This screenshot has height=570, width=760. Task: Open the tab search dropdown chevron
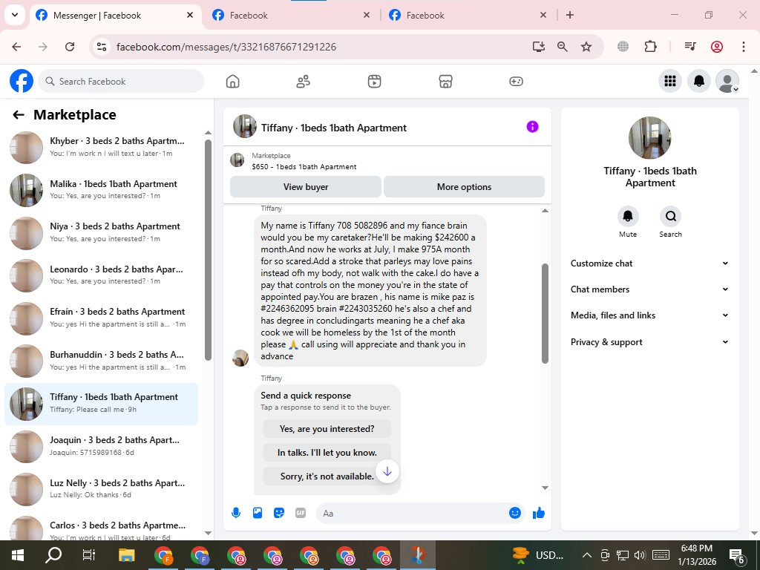(x=15, y=15)
